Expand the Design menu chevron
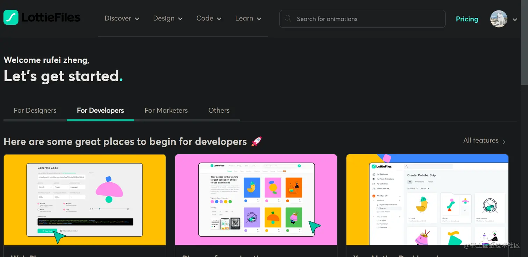Image resolution: width=528 pixels, height=257 pixels. [181, 19]
